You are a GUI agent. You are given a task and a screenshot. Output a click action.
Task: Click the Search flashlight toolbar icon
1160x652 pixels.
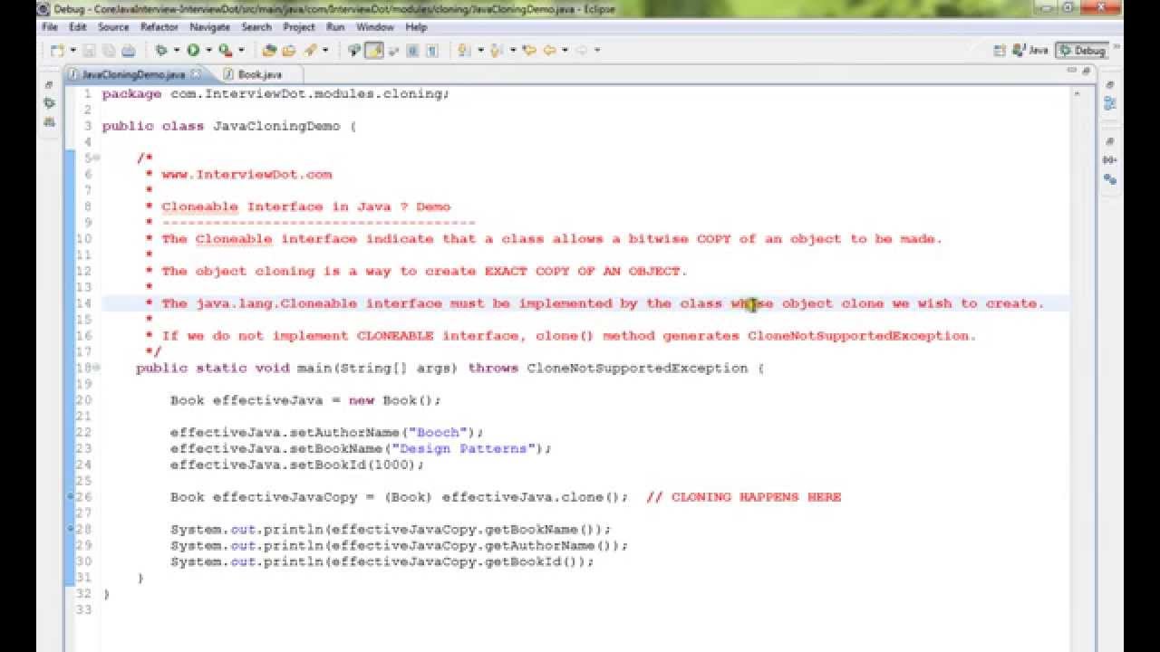click(x=310, y=51)
